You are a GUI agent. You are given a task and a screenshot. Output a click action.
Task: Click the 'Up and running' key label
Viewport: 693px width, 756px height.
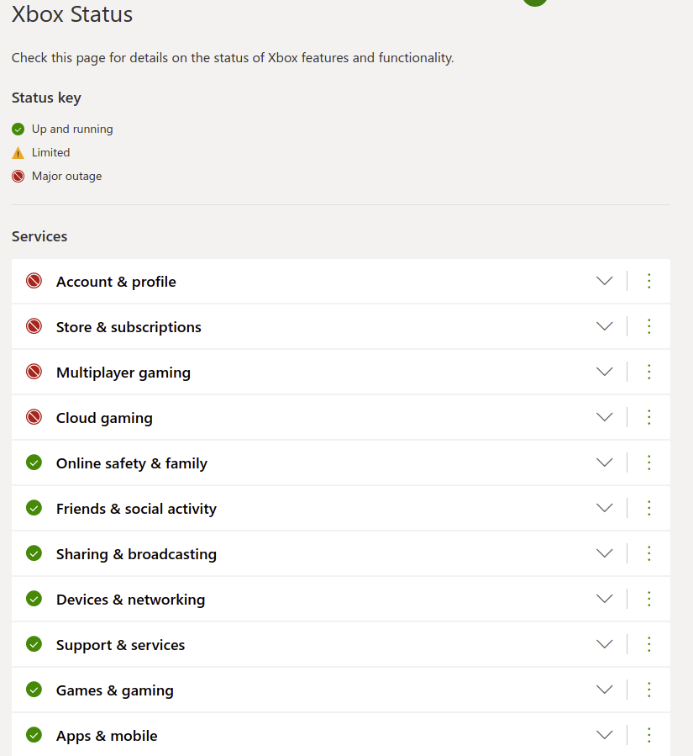72,130
